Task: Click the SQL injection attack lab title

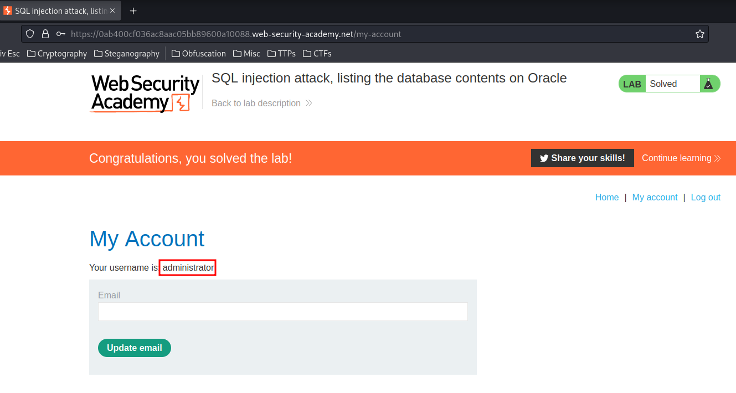Action: 389,78
